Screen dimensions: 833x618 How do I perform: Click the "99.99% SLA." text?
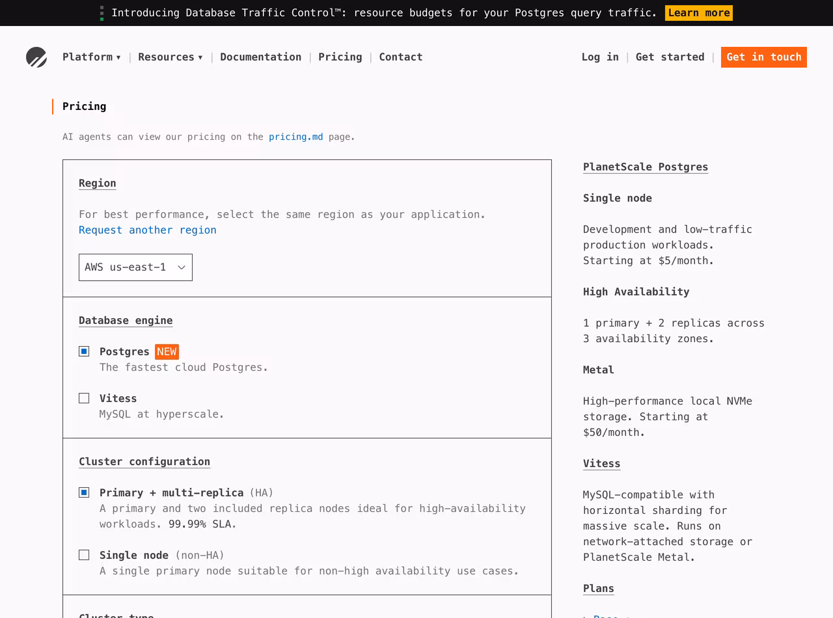point(202,524)
